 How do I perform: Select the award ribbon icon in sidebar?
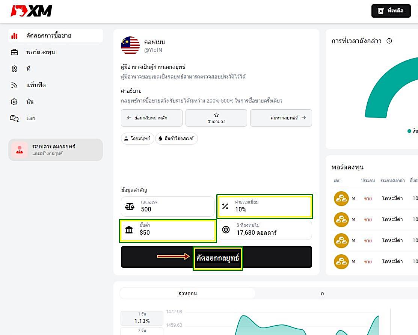(x=14, y=69)
